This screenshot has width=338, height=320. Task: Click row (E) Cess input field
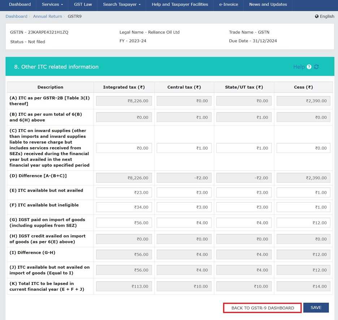(x=303, y=193)
